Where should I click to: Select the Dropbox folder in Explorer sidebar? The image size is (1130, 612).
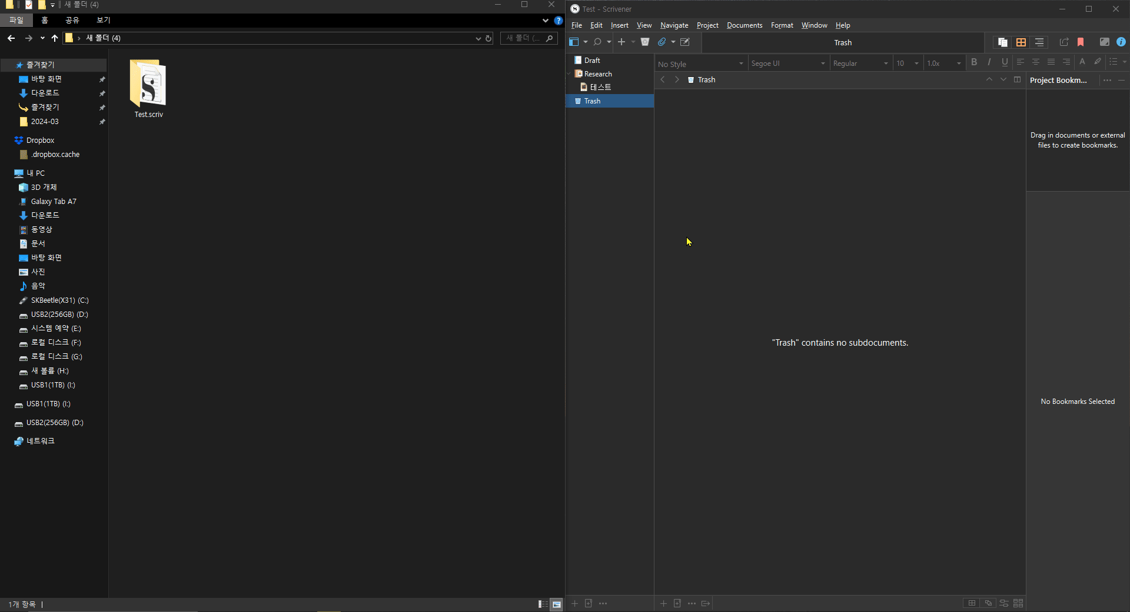pyautogui.click(x=40, y=141)
